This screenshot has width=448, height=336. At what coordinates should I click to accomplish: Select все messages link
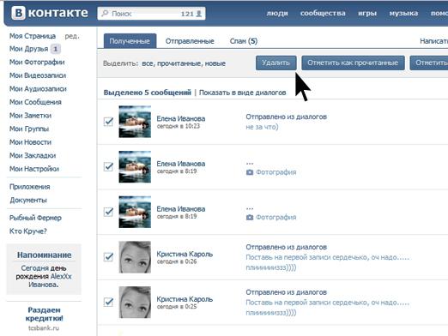coord(148,63)
